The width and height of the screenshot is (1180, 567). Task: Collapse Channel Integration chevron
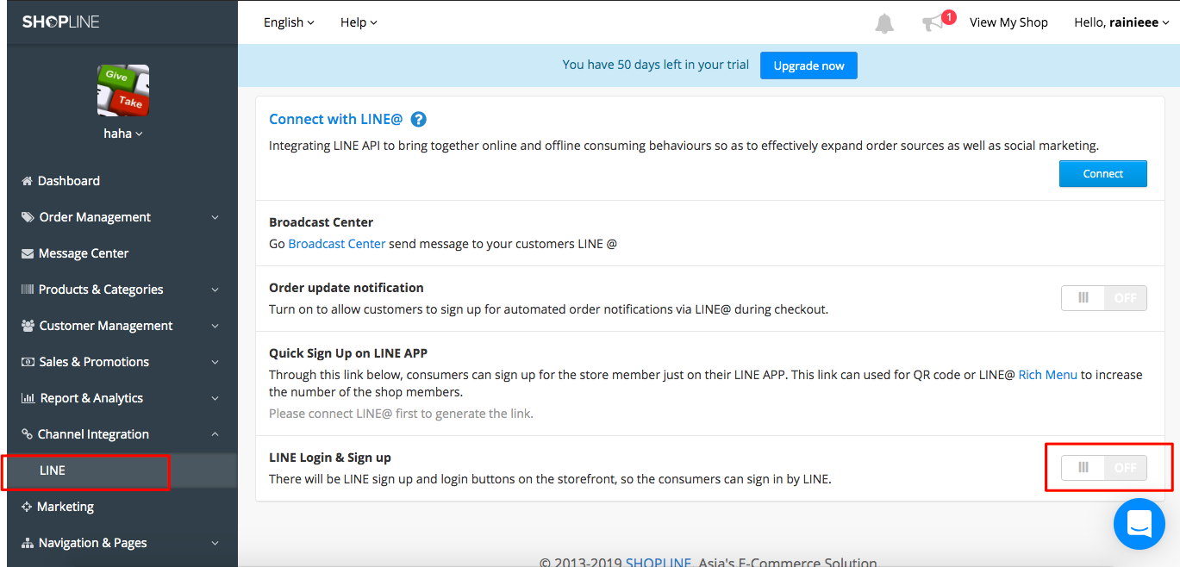(x=215, y=434)
